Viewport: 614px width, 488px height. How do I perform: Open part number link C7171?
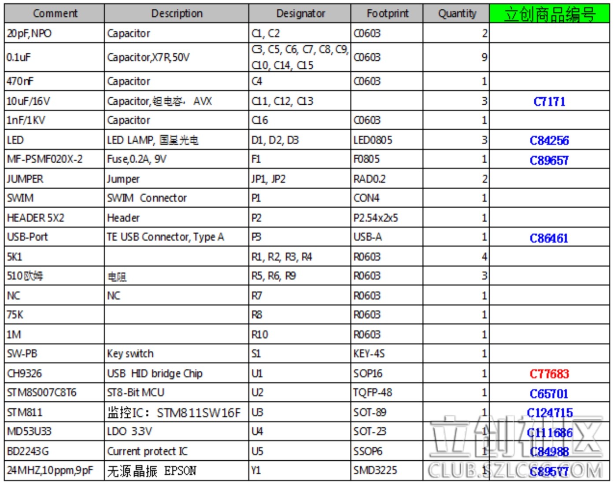click(549, 102)
